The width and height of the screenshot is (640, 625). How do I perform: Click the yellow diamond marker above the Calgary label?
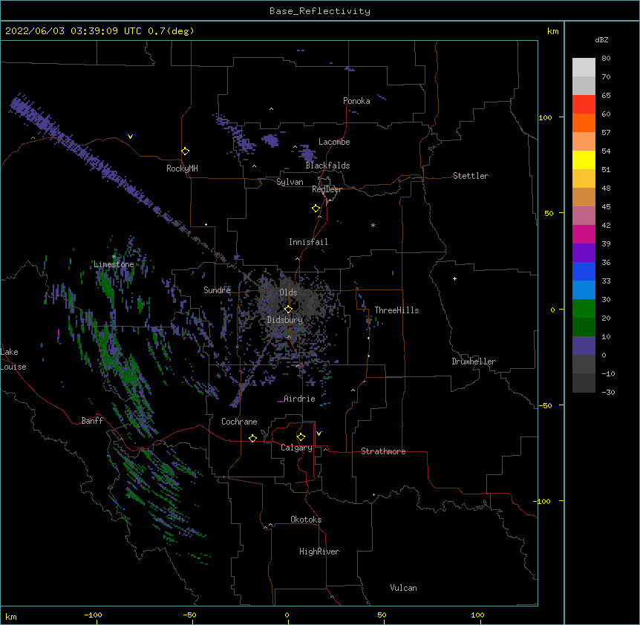click(x=301, y=437)
